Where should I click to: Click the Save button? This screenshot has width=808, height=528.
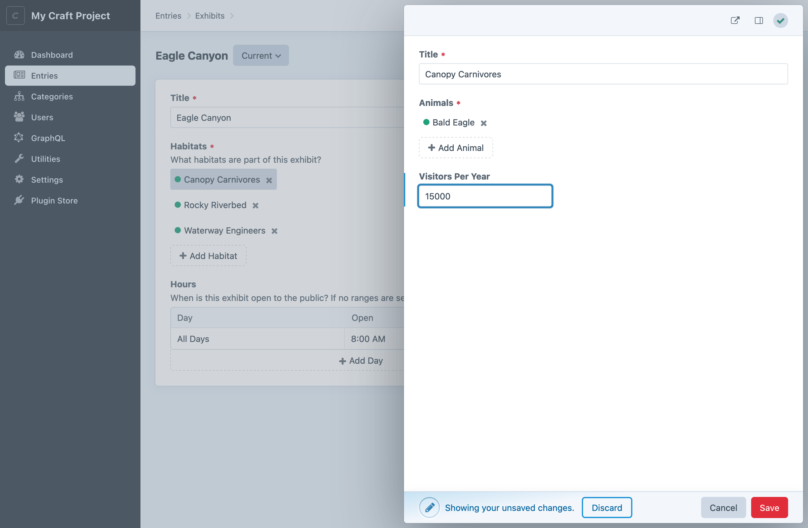click(769, 508)
